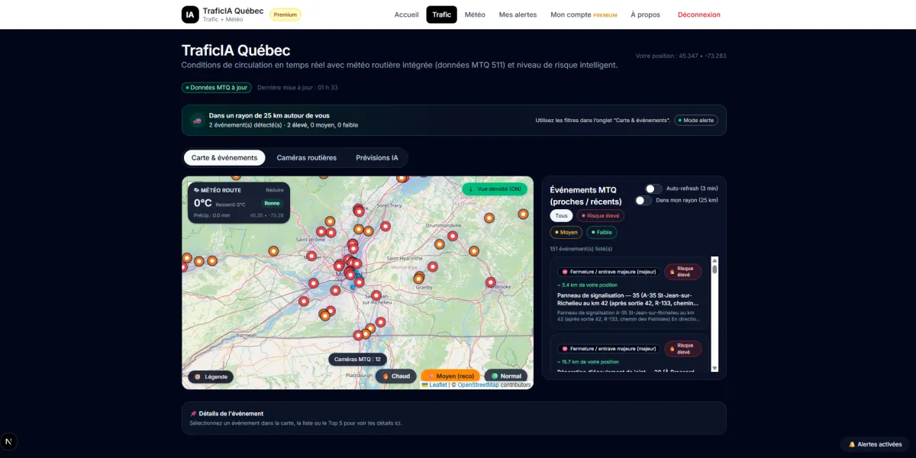Click first event's Fermeture / entrave majeure tag

pos(608,272)
